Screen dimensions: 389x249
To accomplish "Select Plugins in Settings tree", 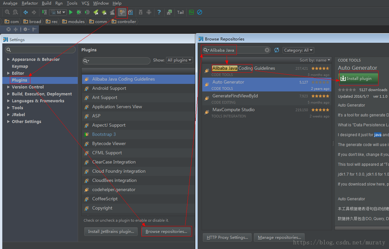I will tap(19, 80).
